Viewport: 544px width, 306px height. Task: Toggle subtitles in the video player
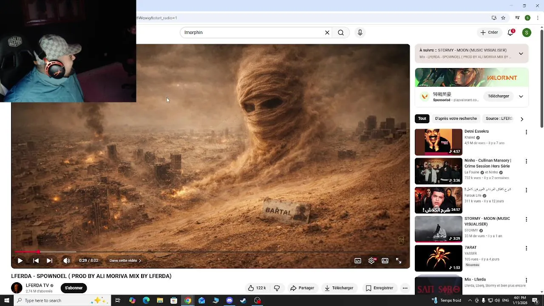358,261
